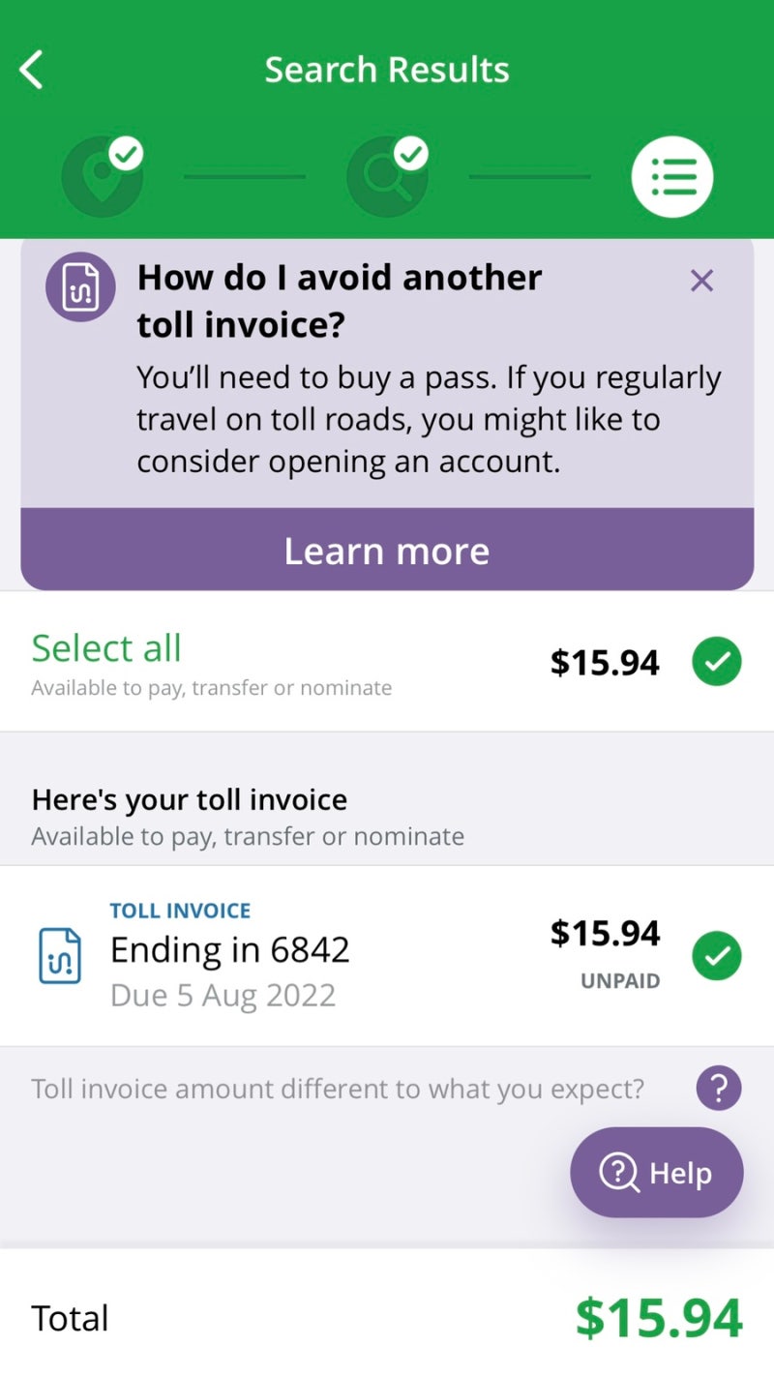Tap the Search Results header title
Image resolution: width=774 pixels, height=1376 pixels.
[387, 70]
